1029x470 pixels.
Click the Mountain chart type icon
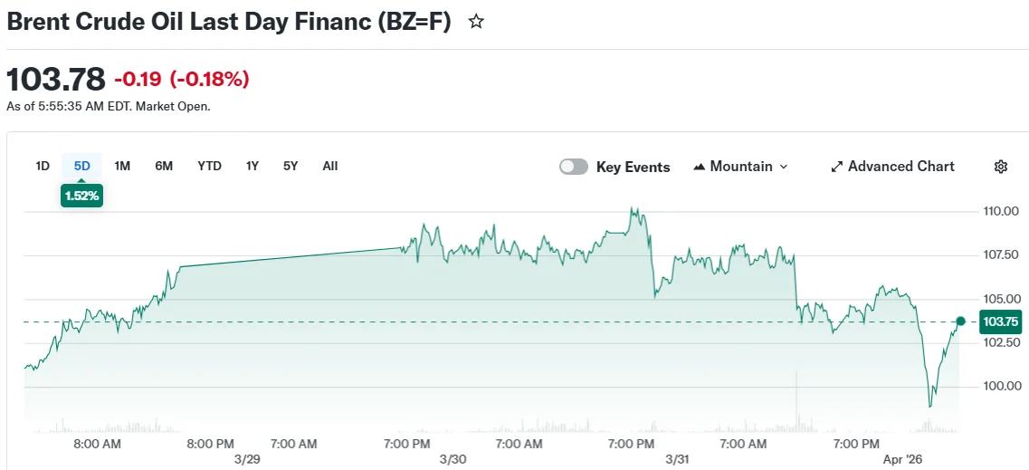(699, 167)
